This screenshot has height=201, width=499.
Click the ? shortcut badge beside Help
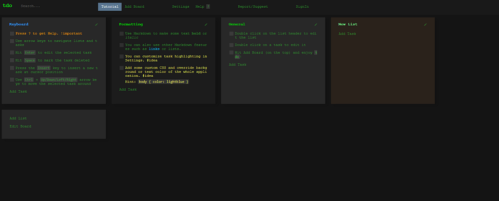tap(208, 7)
